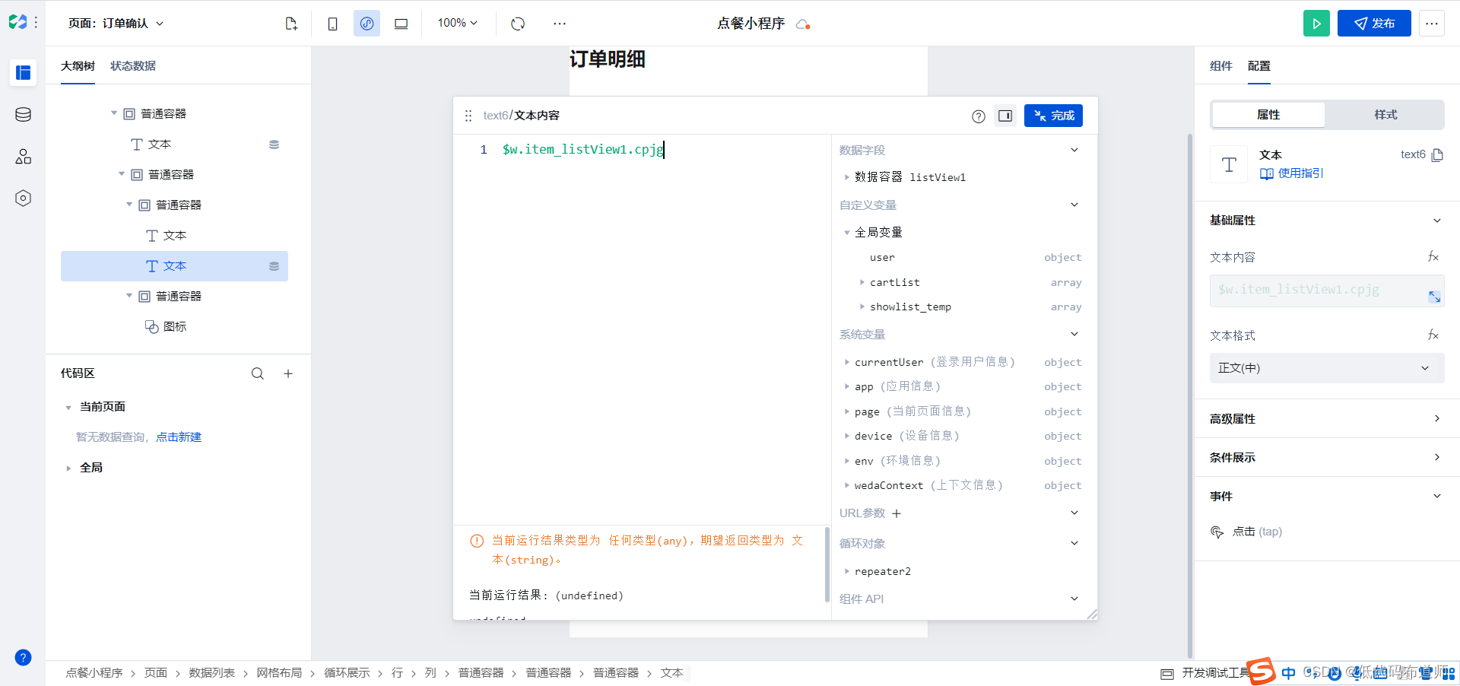1460x686 pixels.
Task: Run preview with the green play button
Action: (x=1316, y=24)
